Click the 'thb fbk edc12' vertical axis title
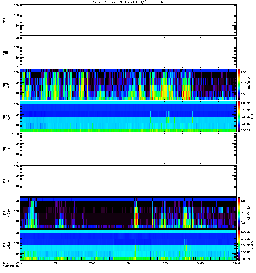256x273 pixels. tap(6, 84)
